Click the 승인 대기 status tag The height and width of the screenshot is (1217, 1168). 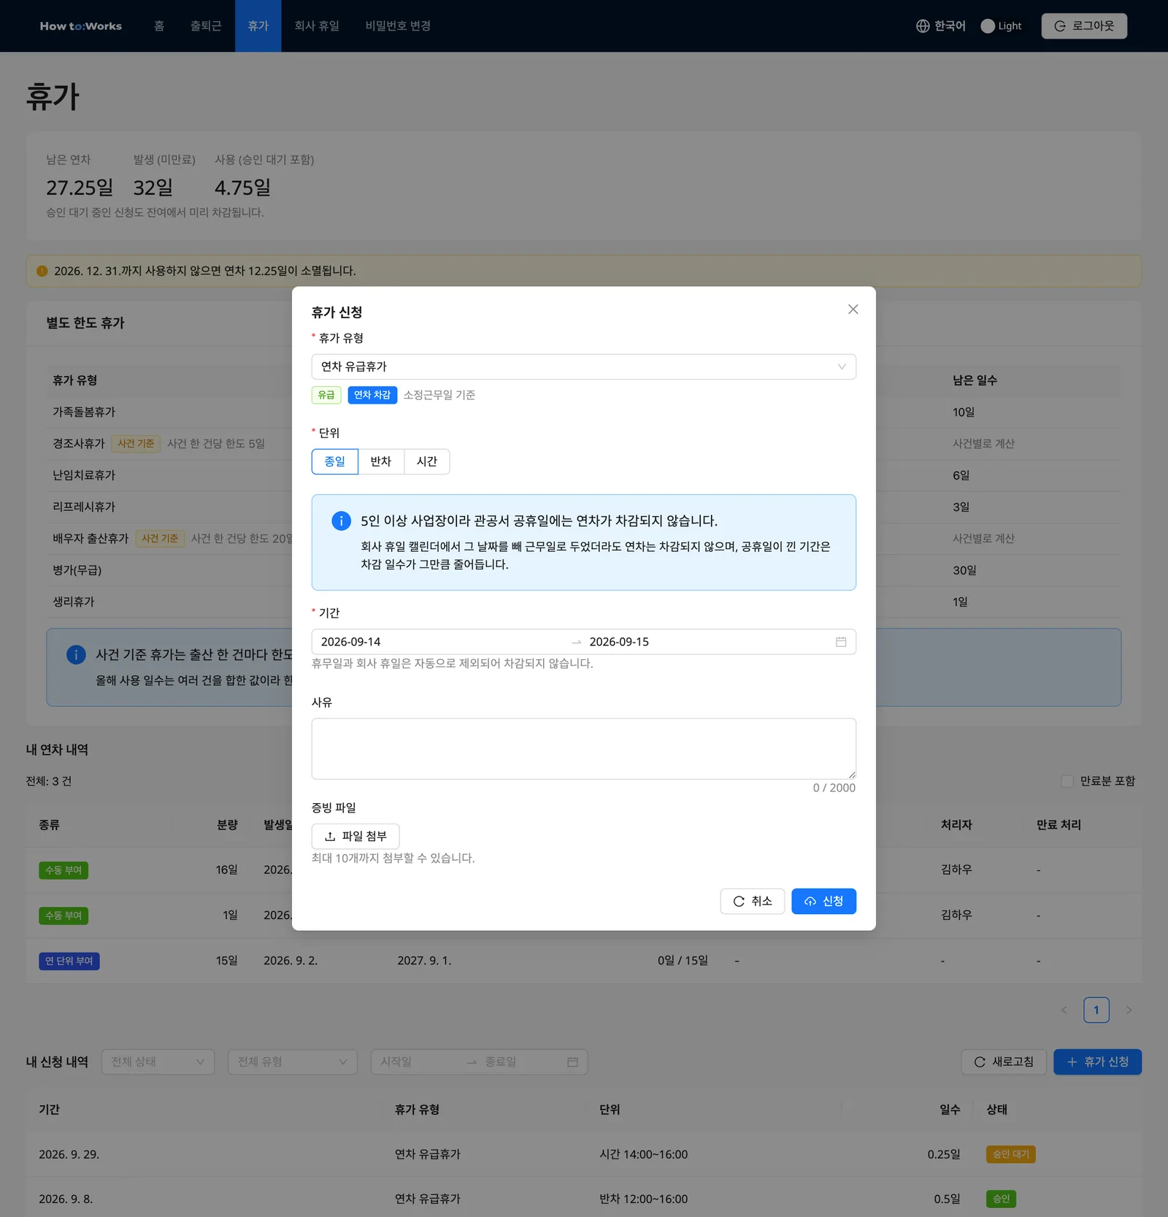click(1011, 1155)
